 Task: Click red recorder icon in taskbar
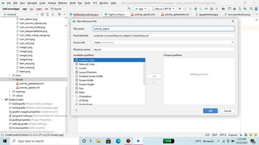pos(128,141)
